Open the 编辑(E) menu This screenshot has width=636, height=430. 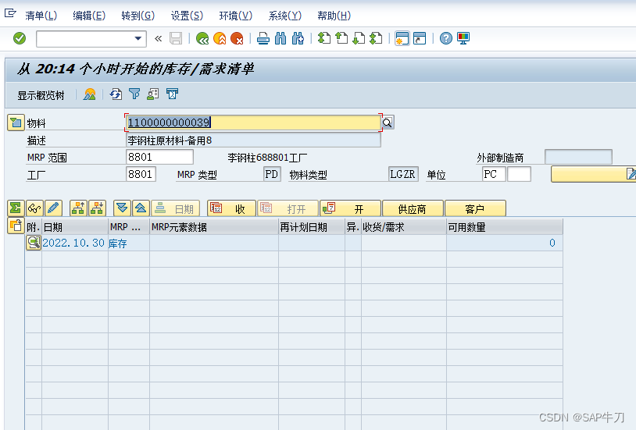pyautogui.click(x=89, y=16)
